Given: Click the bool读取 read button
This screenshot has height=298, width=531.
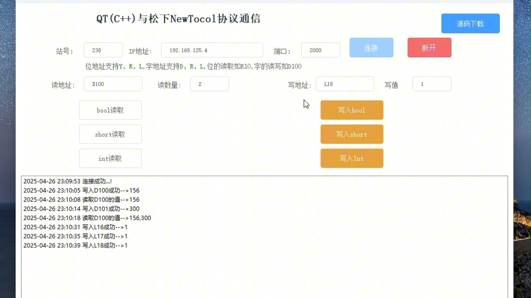Looking at the screenshot, I should point(110,110).
